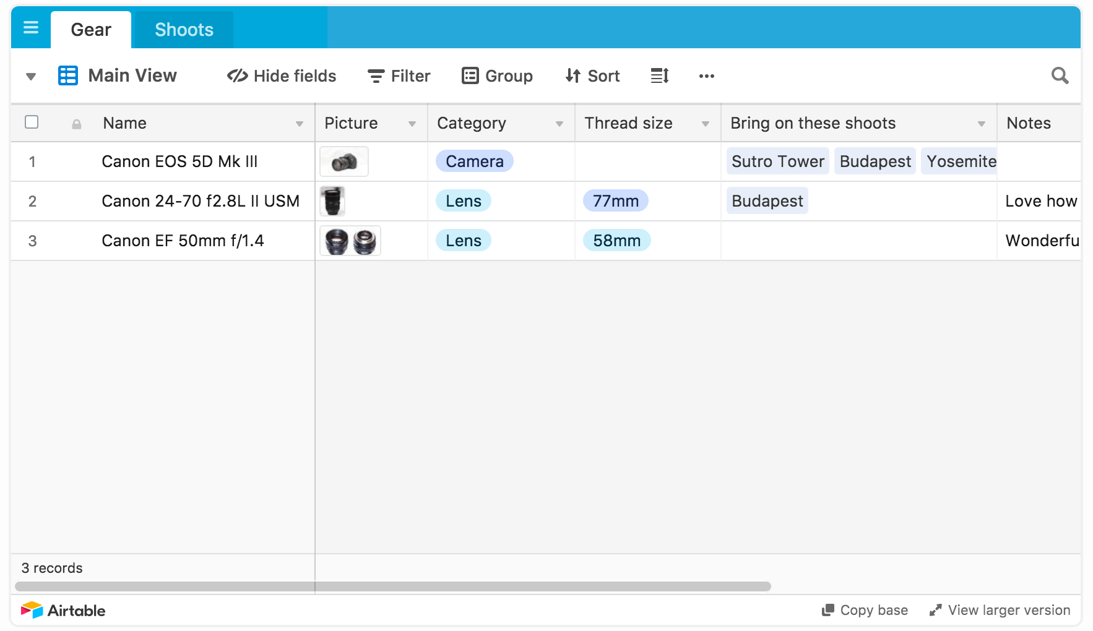The height and width of the screenshot is (631, 1093).
Task: Click the Lens tag in row 3
Action: [464, 241]
